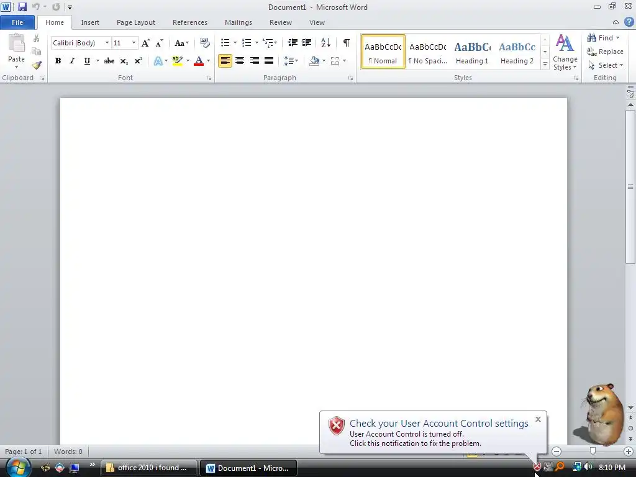Open Line Spacing dropdown
The image size is (636, 477).
tap(291, 61)
